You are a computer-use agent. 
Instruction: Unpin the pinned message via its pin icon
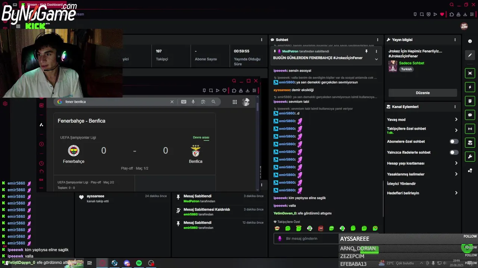366,51
